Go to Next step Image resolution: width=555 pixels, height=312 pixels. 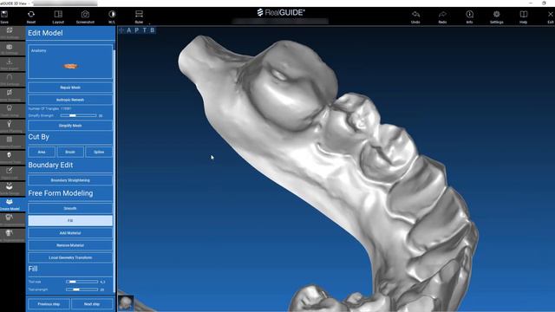tap(92, 304)
